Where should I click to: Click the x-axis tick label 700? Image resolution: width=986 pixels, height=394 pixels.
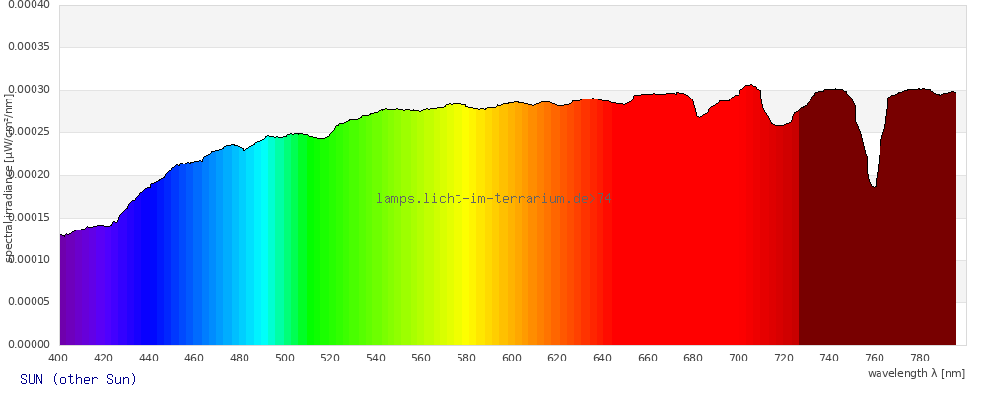click(739, 359)
